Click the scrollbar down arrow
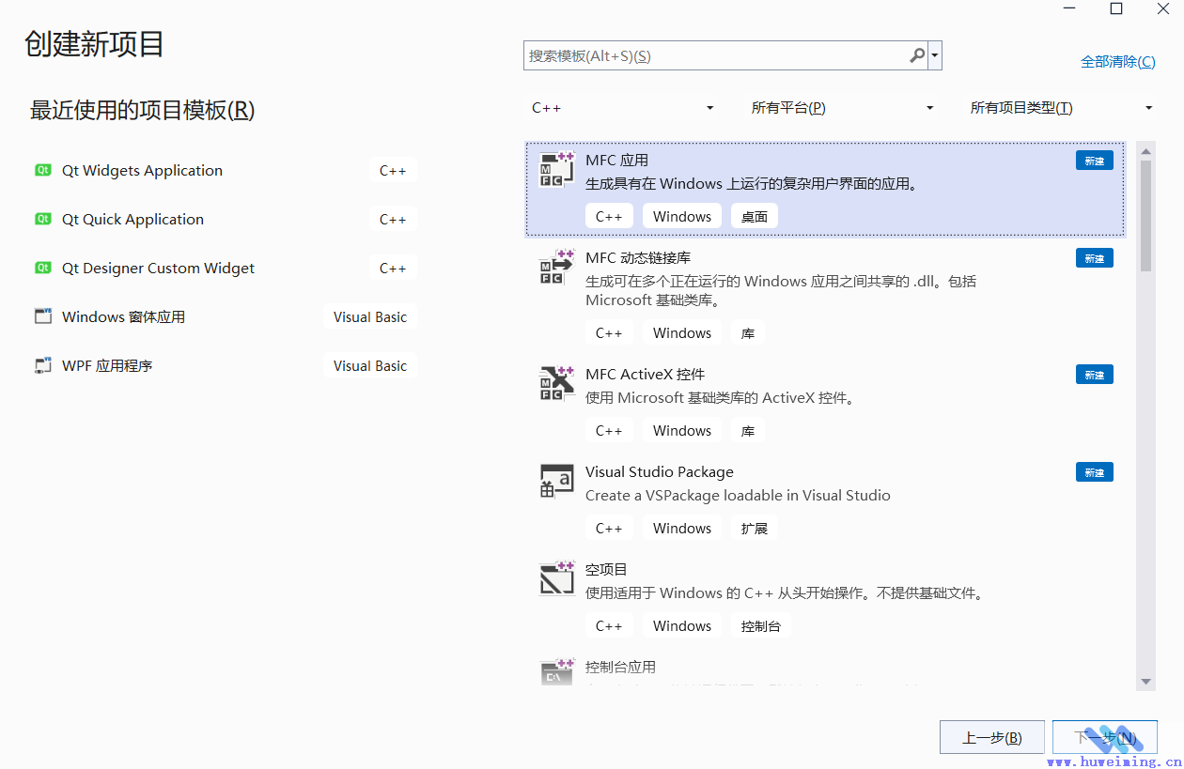The image size is (1184, 769). (x=1146, y=682)
